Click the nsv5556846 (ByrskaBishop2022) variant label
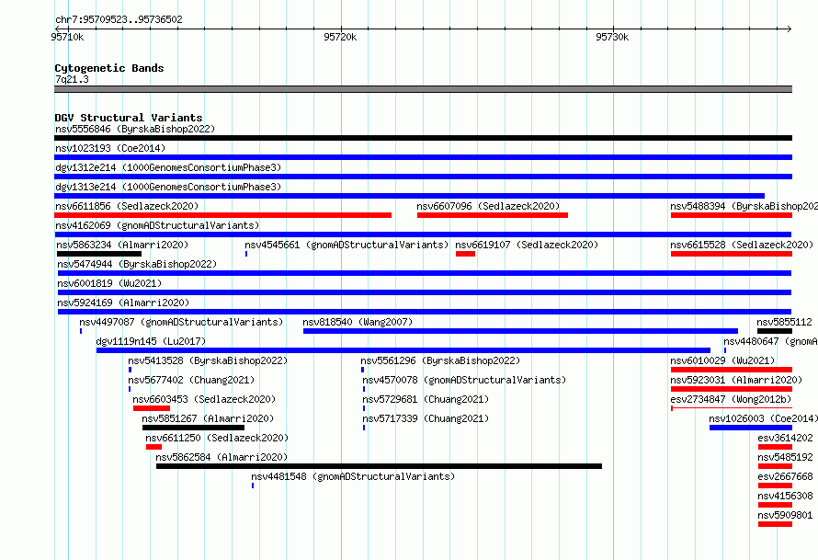Image resolution: width=818 pixels, height=560 pixels. pos(135,129)
